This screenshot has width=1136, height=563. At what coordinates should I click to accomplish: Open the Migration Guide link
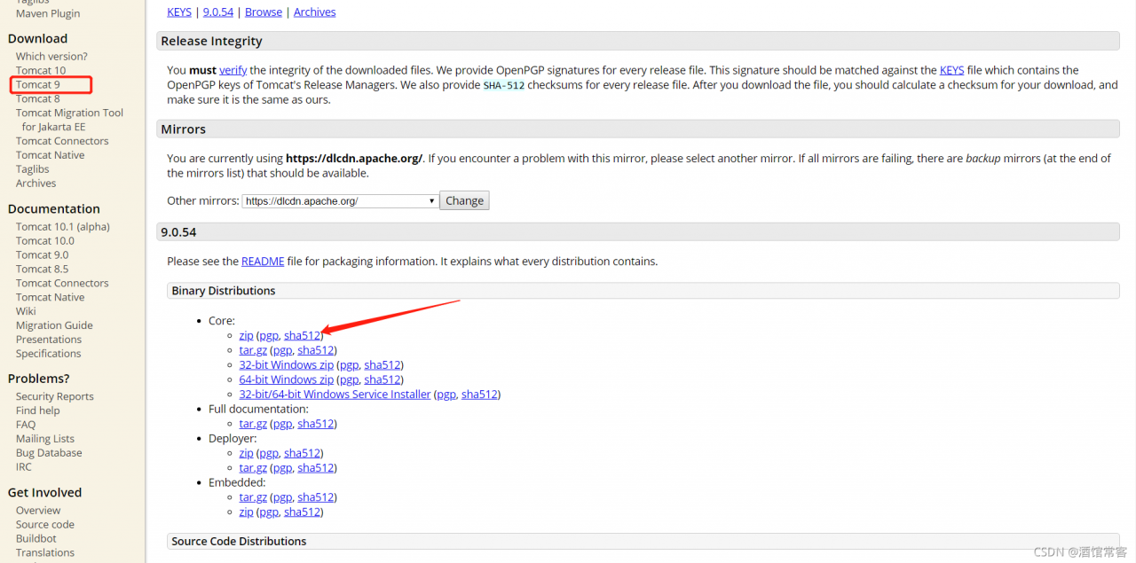(x=54, y=325)
